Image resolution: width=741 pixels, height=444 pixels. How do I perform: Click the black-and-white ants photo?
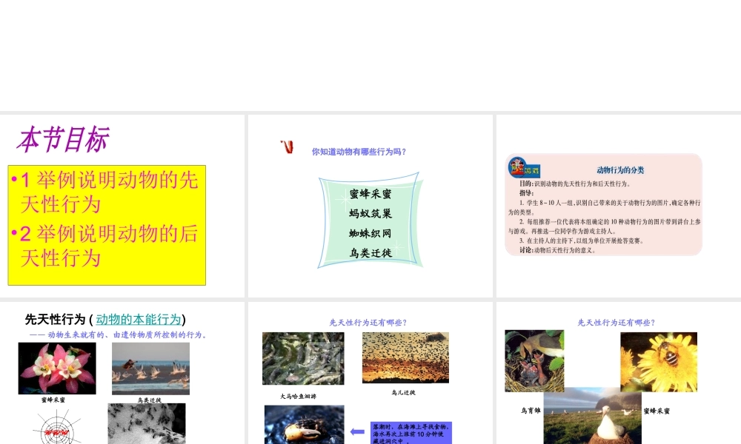(147, 424)
